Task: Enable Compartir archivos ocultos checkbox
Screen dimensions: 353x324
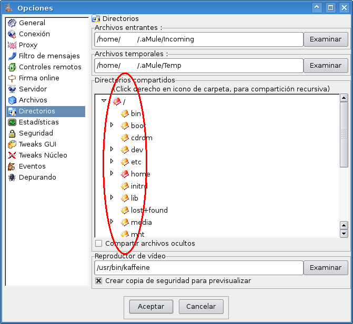Action: [x=98, y=244]
